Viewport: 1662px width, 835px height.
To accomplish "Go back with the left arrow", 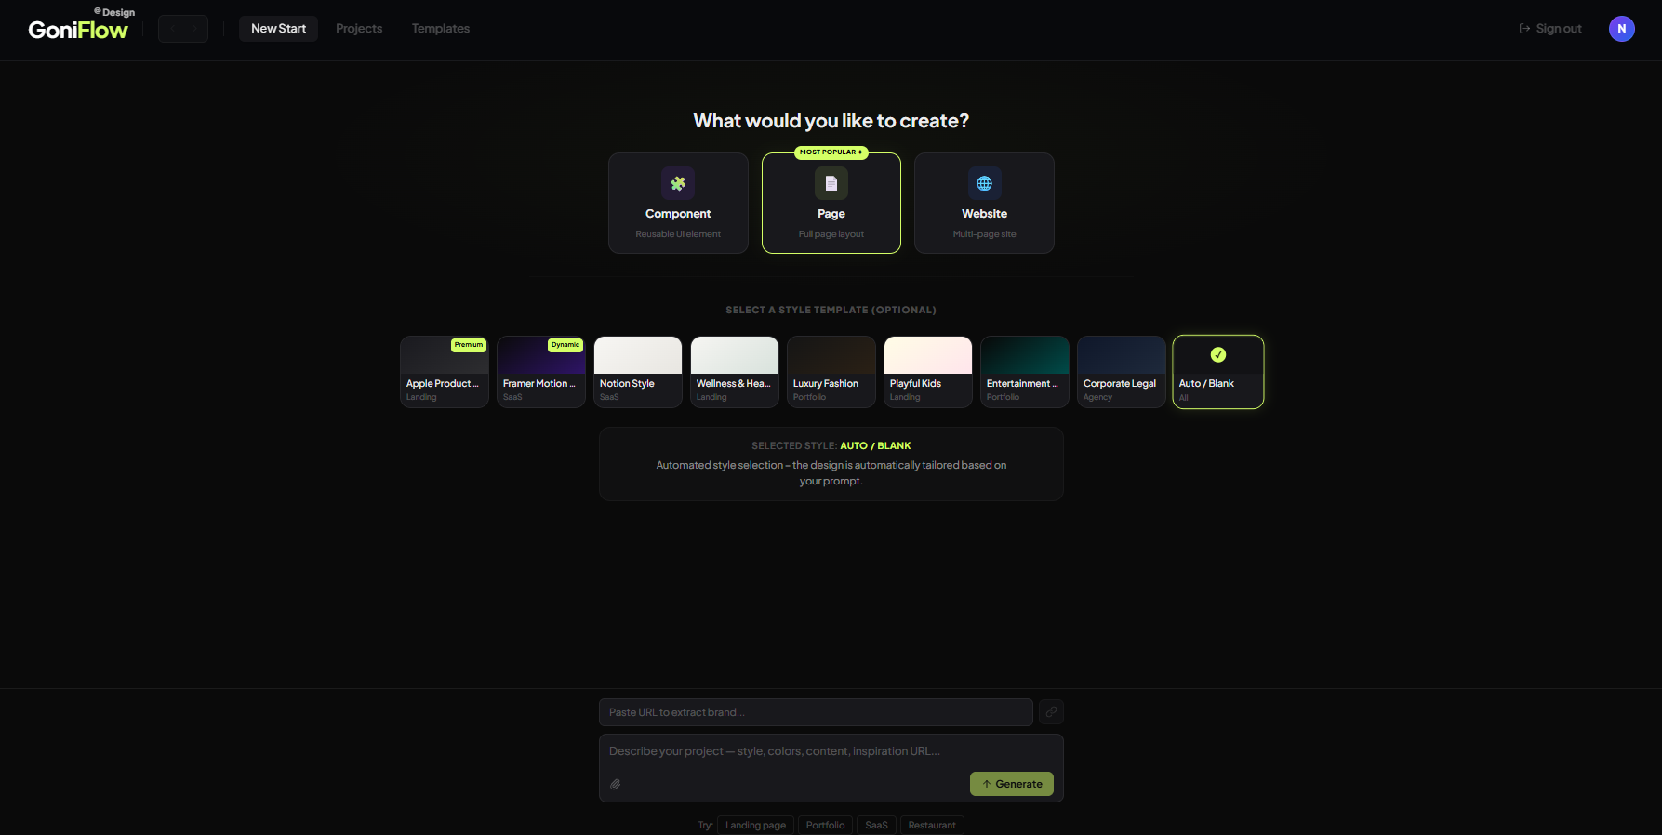I will tap(172, 29).
